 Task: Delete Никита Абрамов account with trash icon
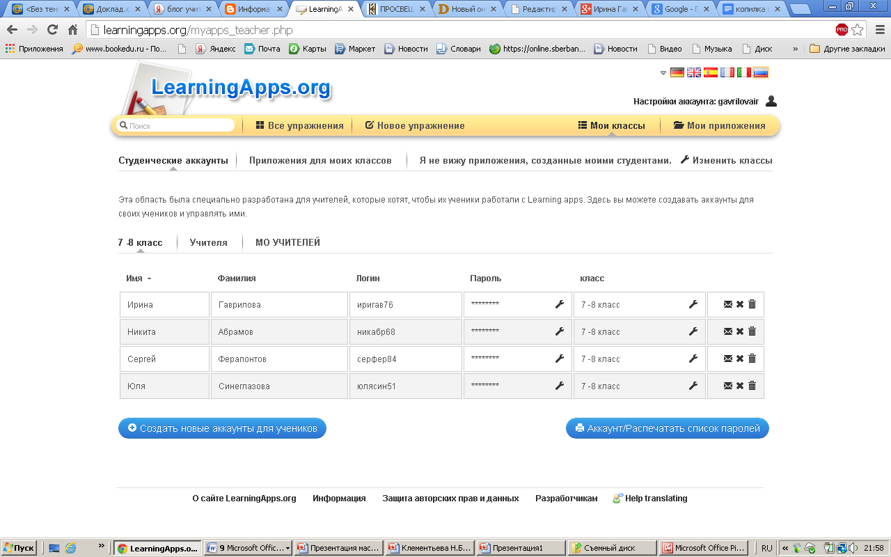(x=752, y=331)
